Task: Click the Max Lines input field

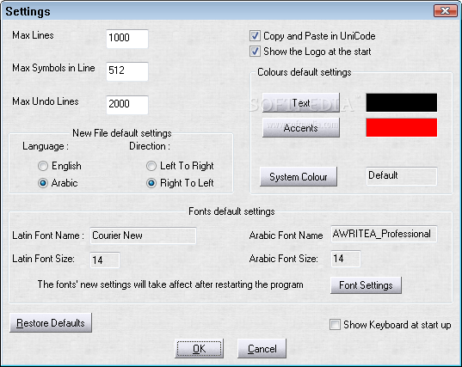Action: (x=127, y=39)
